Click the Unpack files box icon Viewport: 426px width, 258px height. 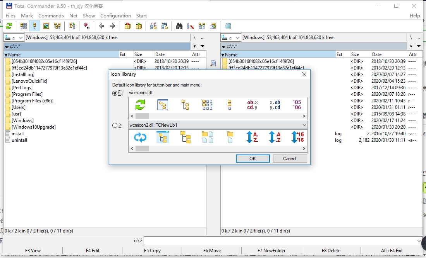pyautogui.click(x=139, y=26)
